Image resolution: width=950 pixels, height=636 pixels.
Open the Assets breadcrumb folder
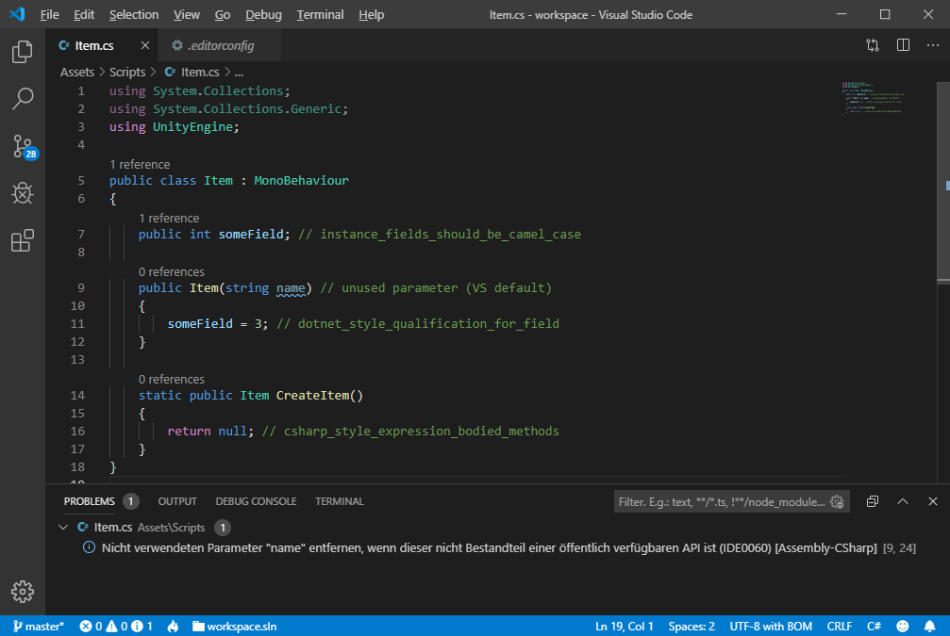point(77,72)
